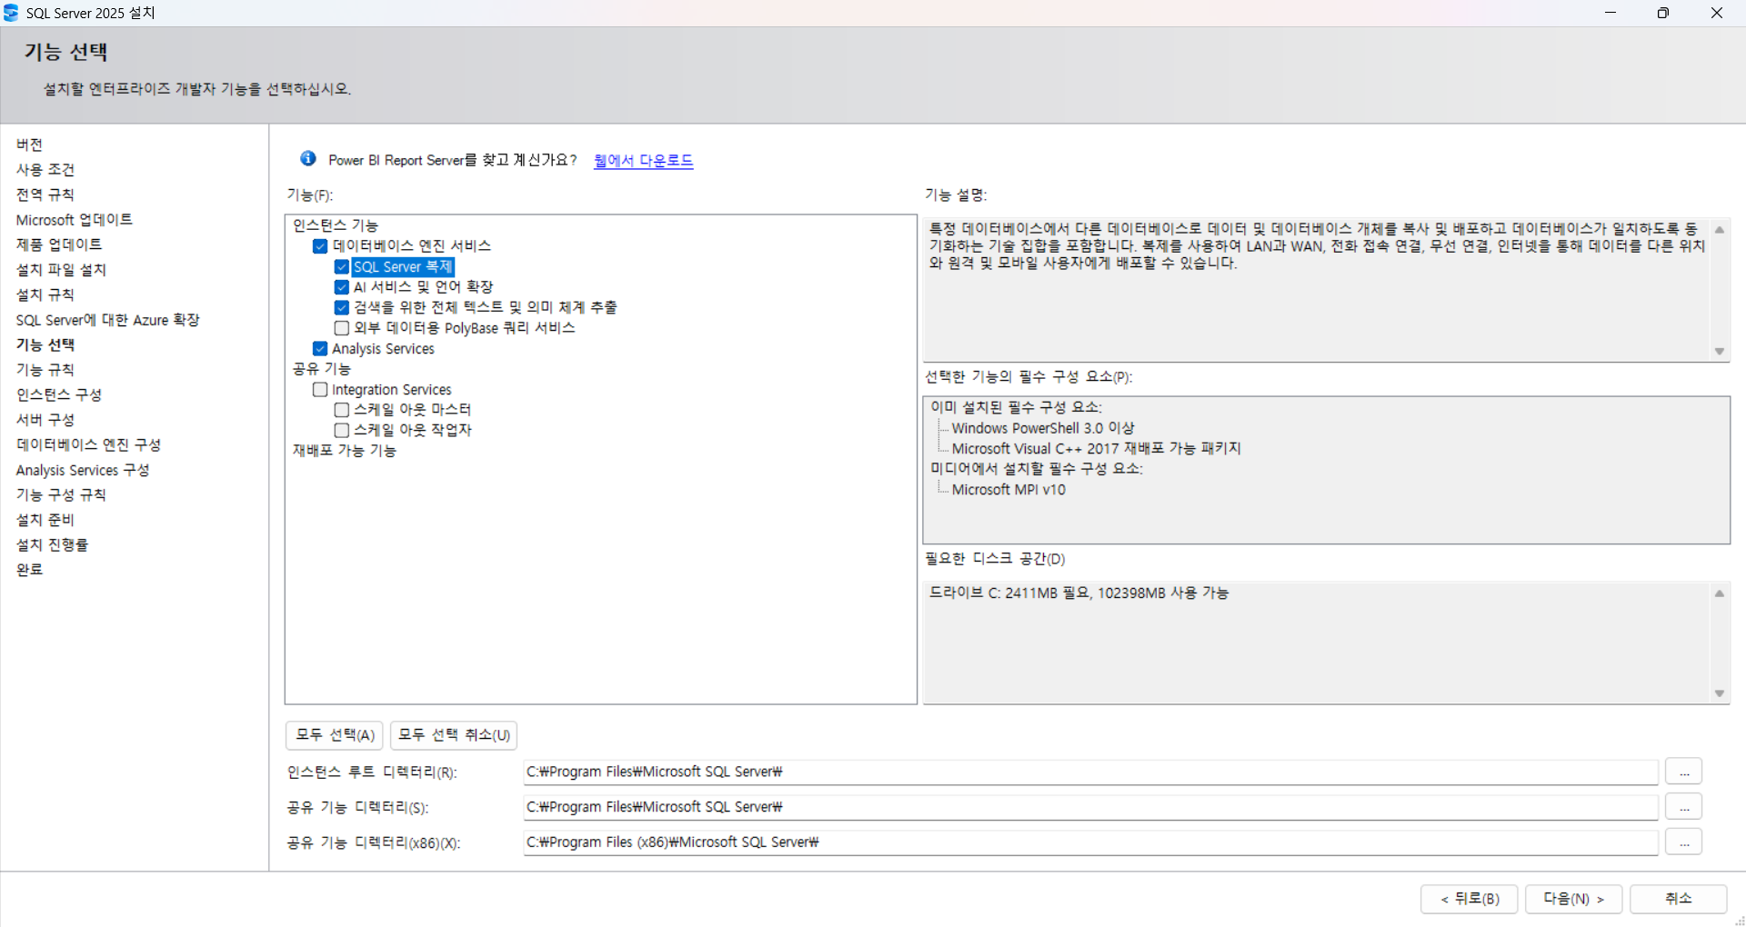Select the Microsoft MPI v10 prerequisite row
Image resolution: width=1746 pixels, height=927 pixels.
1008,490
